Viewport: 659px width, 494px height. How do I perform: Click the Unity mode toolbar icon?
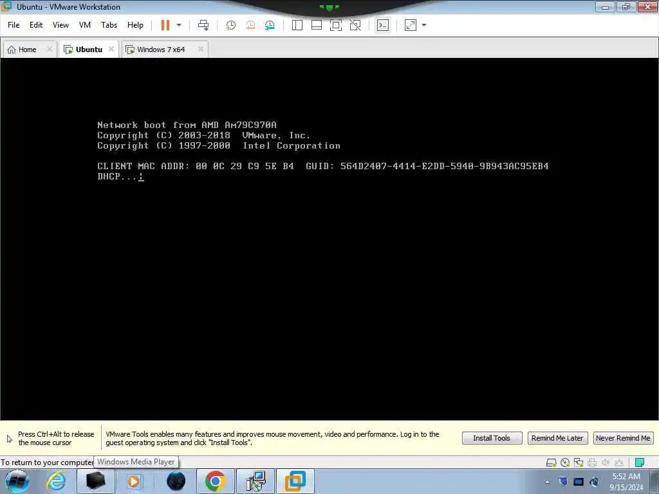click(355, 25)
